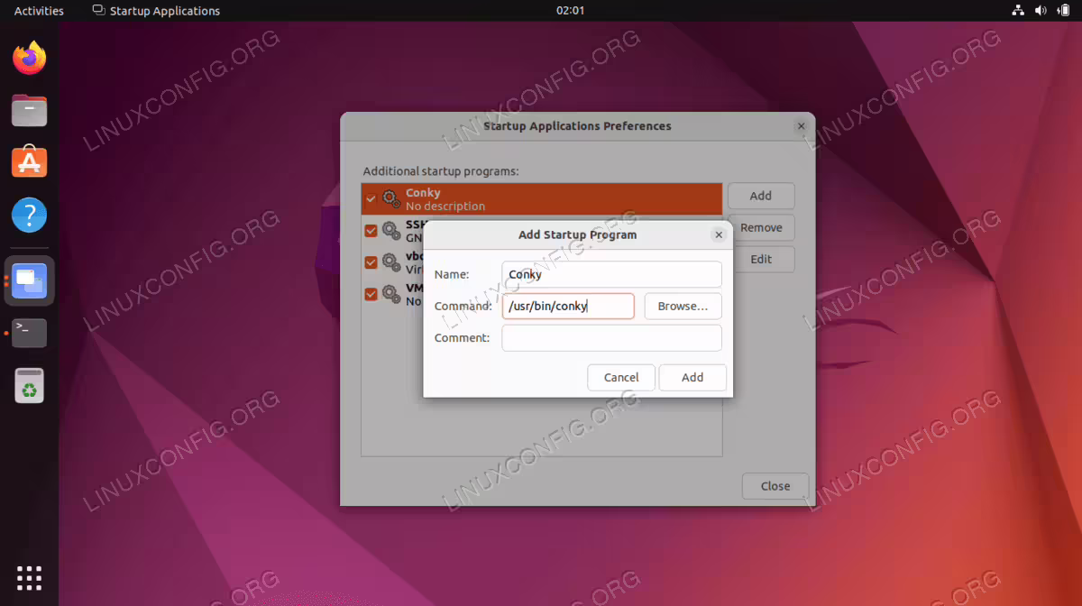This screenshot has height=606, width=1082.
Task: Open the Trash icon in the dock
Action: (30, 385)
